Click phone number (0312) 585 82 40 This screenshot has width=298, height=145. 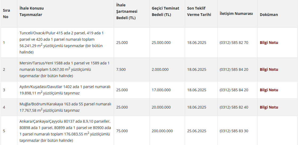coord(234,107)
